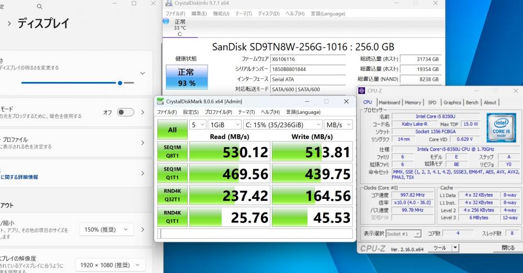Select drive C: 33 °C status entry
The height and width of the screenshot is (273, 523).
pyautogui.click(x=180, y=28)
